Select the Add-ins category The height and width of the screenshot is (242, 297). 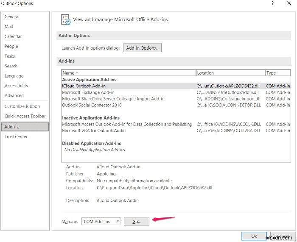tap(25, 127)
